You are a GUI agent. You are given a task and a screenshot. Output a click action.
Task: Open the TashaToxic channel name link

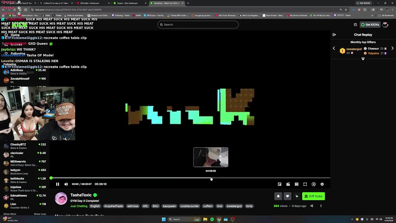(x=81, y=195)
